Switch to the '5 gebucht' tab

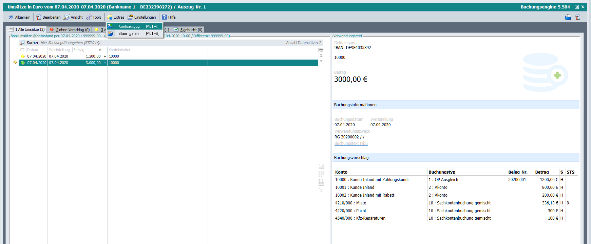[x=188, y=30]
